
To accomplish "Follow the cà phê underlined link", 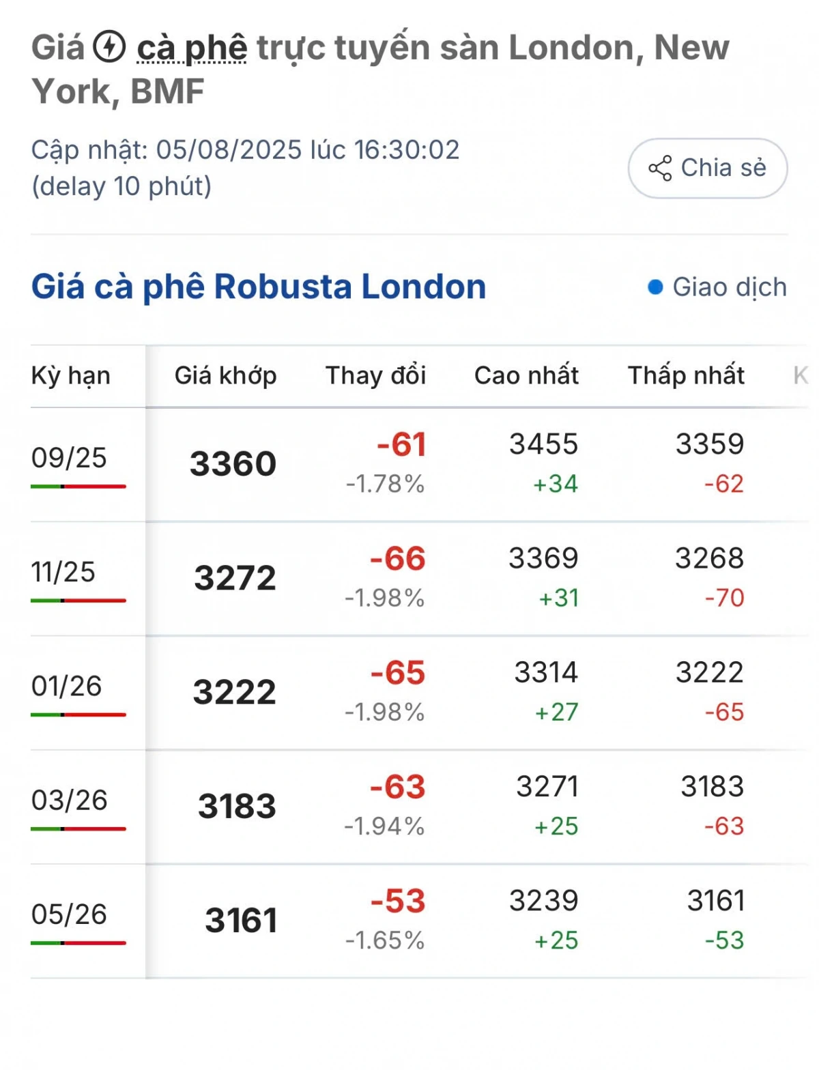I will pyautogui.click(x=192, y=48).
